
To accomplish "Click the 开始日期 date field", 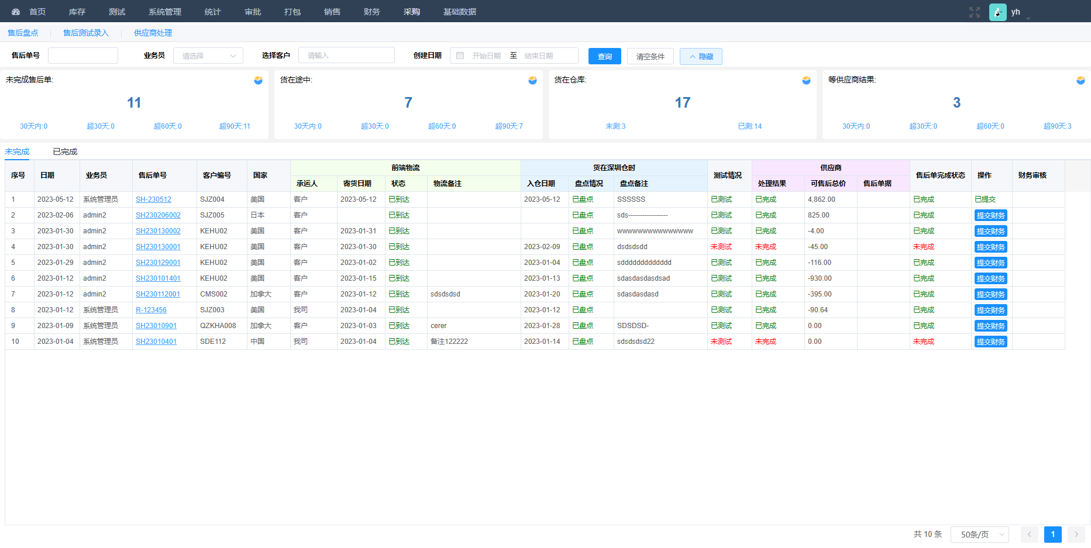I will coord(487,56).
